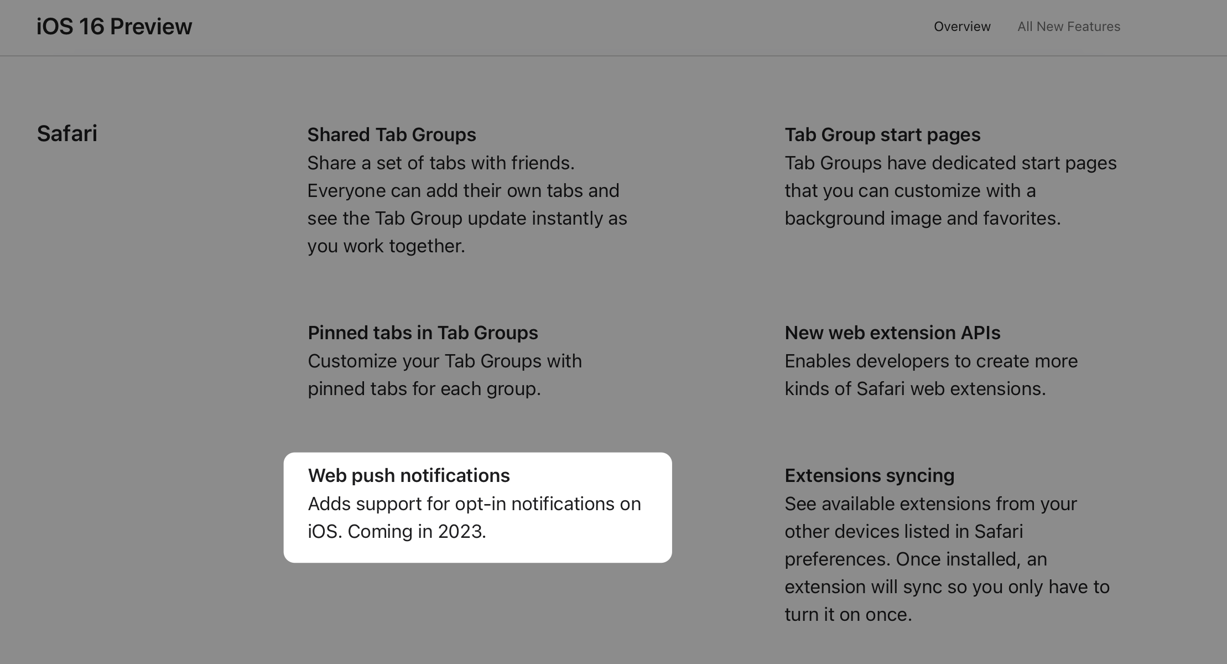Screen dimensions: 1227x664
Task: Switch to All New Features tab
Action: (1069, 27)
